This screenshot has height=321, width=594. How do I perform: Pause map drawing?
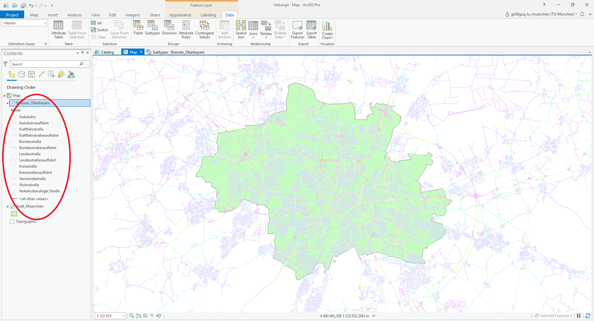pos(579,316)
